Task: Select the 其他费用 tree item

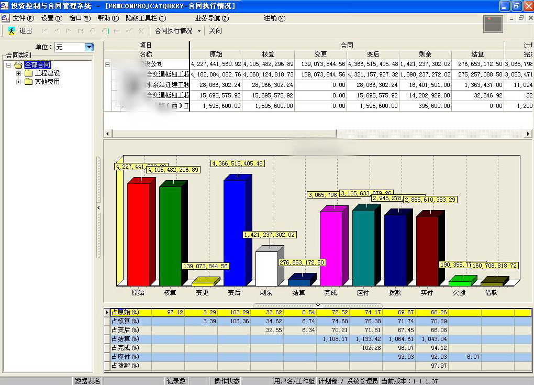Action: point(47,82)
